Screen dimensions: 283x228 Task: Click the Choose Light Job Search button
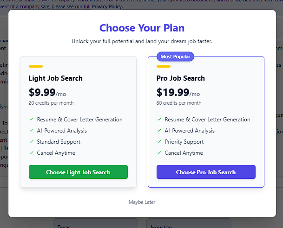coord(78,172)
